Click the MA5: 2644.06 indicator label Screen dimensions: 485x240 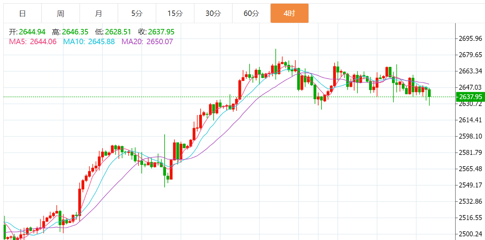tap(33, 42)
